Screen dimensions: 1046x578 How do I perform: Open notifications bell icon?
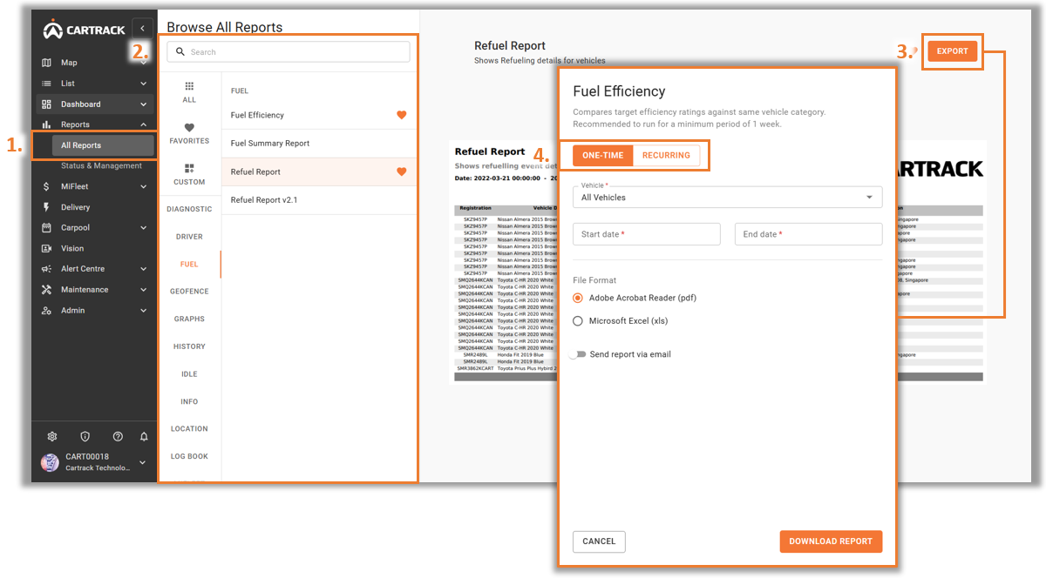pos(144,436)
